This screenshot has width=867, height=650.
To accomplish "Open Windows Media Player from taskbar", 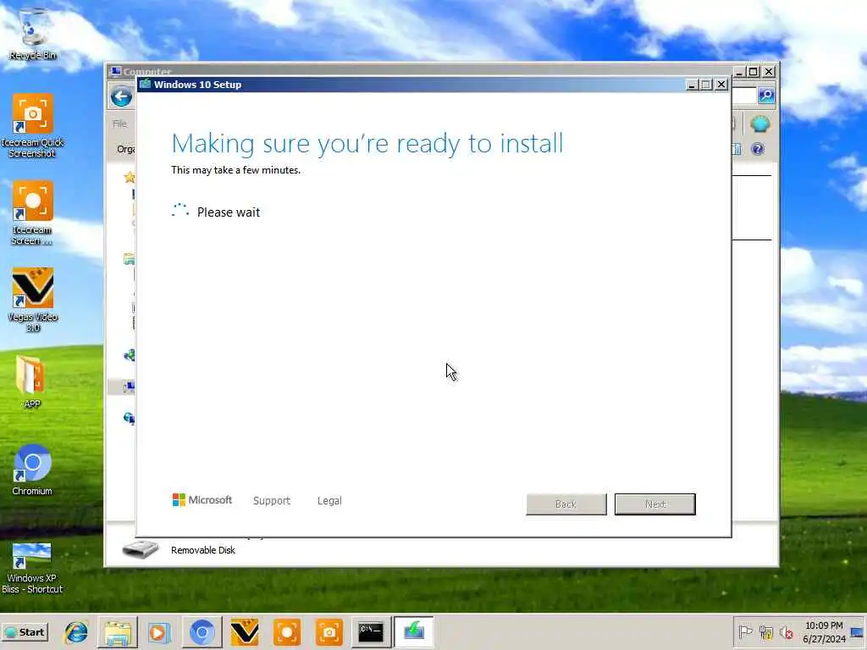I will pyautogui.click(x=159, y=631).
